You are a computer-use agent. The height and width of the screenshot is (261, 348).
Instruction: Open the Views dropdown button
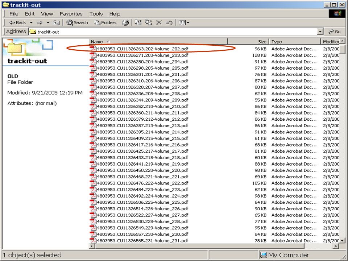(184, 22)
